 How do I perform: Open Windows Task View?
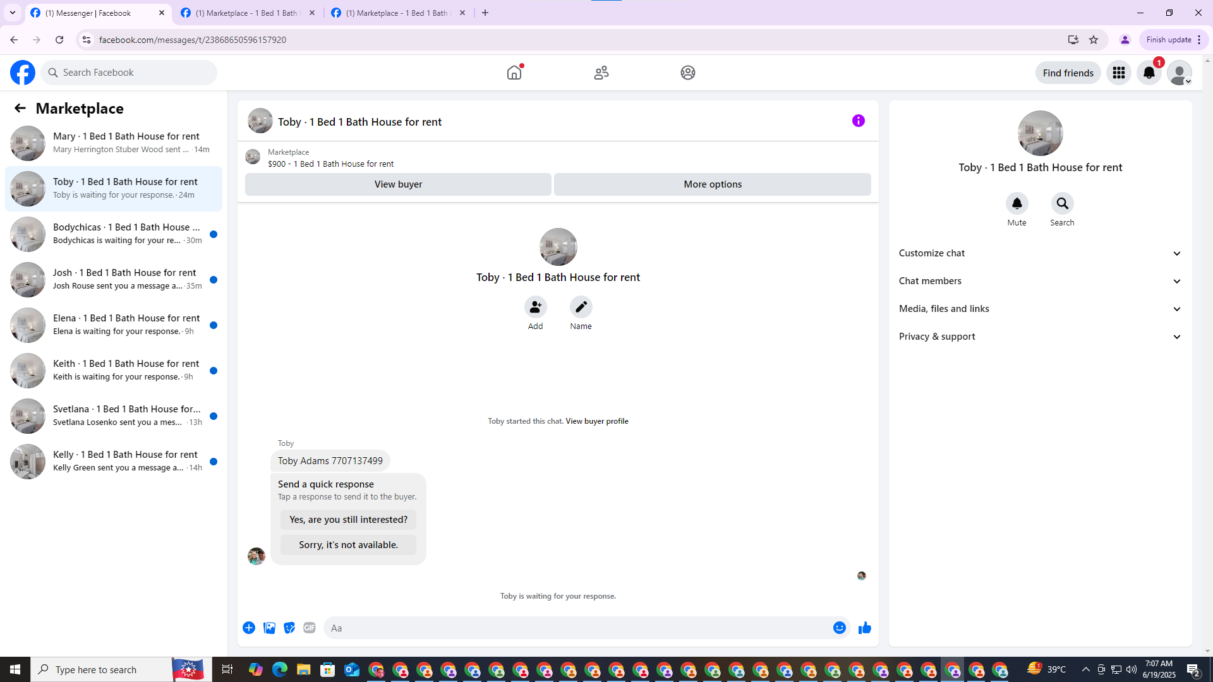pos(227,669)
